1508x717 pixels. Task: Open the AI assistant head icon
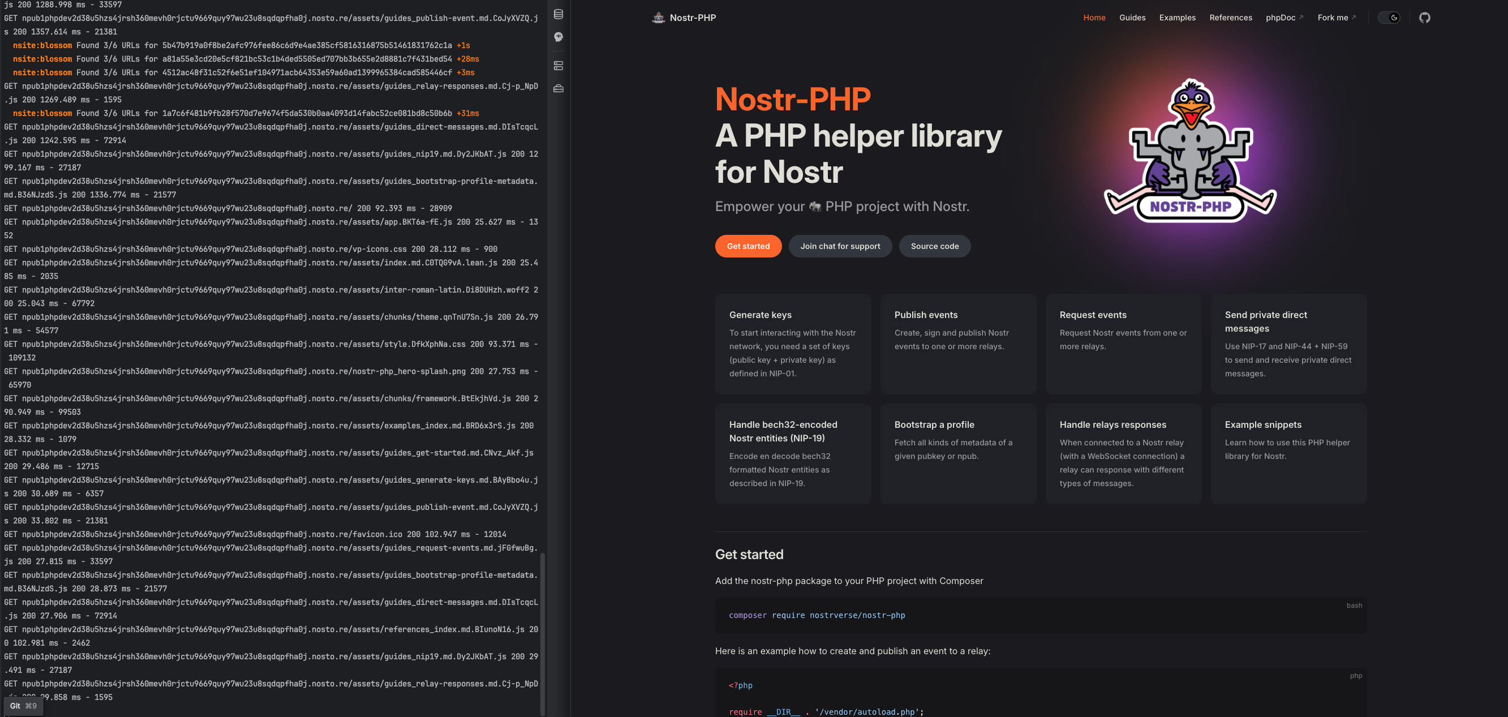coord(558,37)
